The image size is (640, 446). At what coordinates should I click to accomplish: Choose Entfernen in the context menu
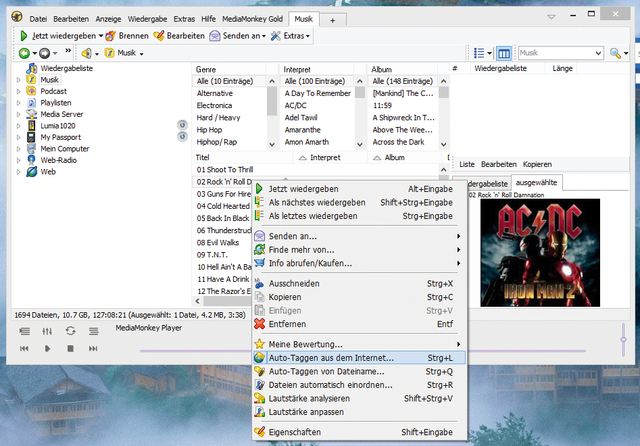tap(359, 324)
